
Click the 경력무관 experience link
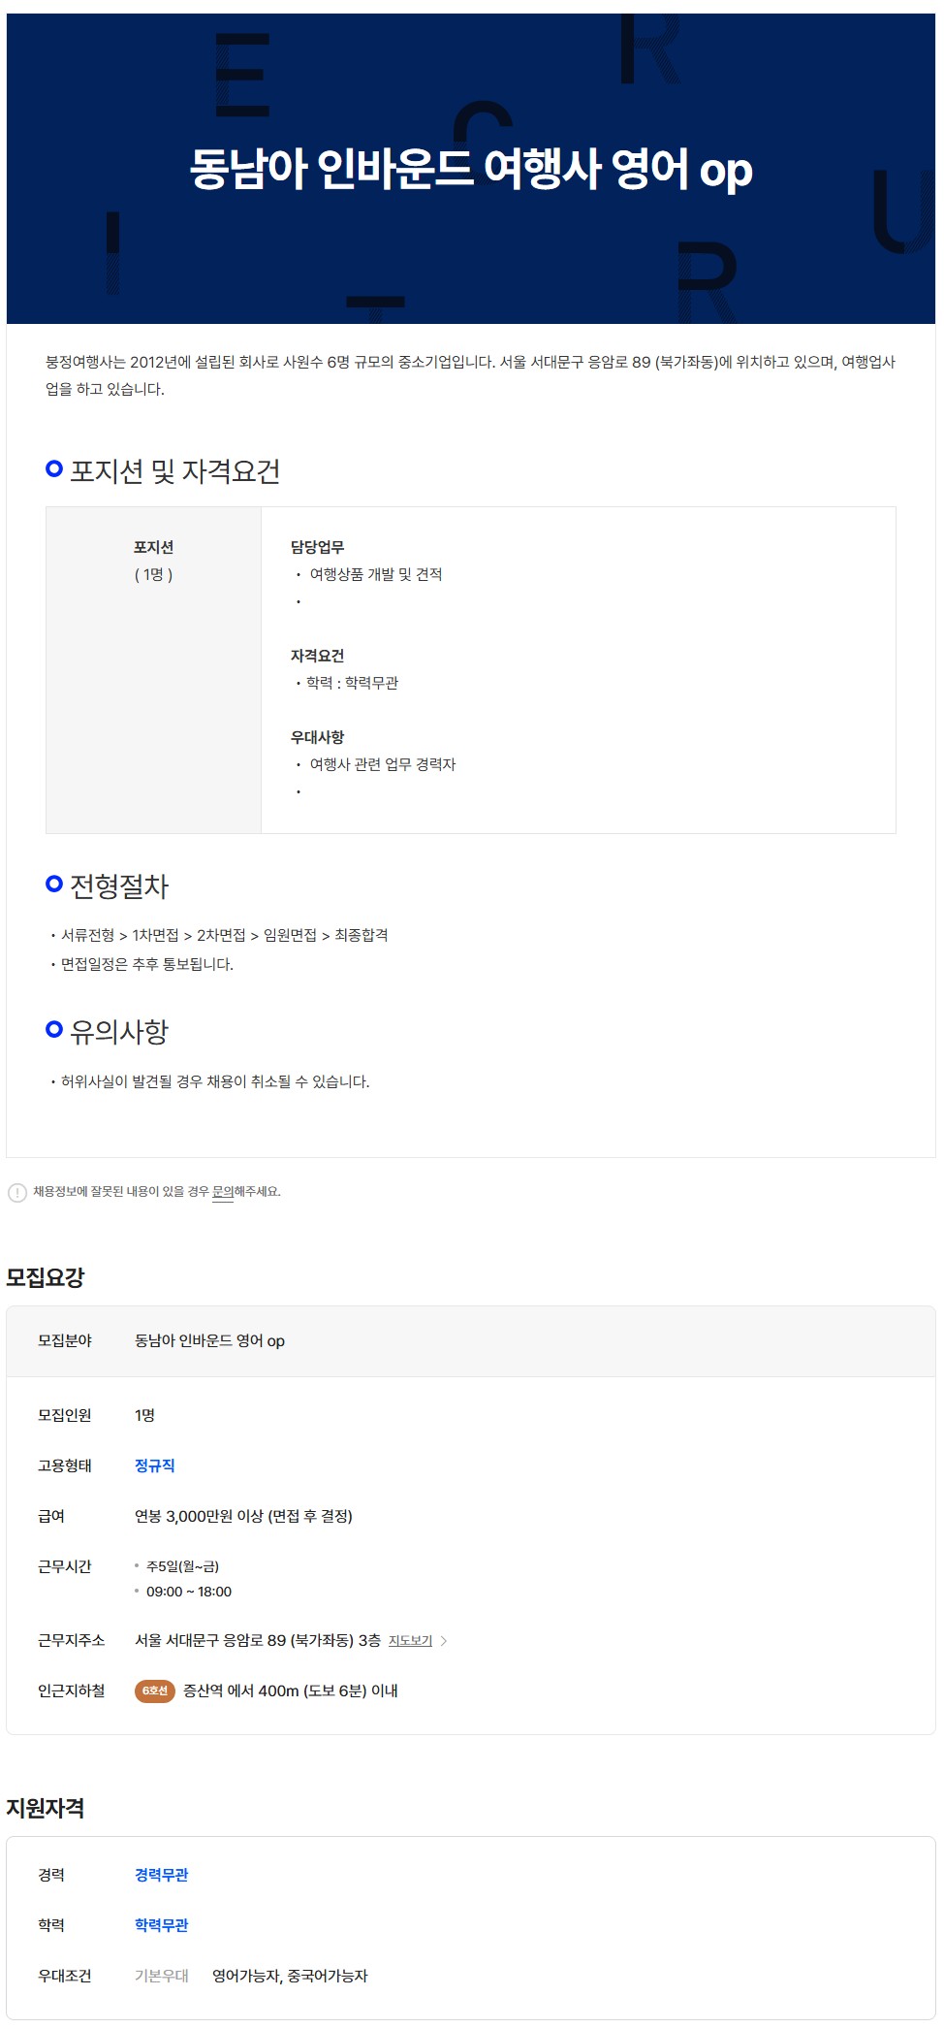coord(162,1875)
